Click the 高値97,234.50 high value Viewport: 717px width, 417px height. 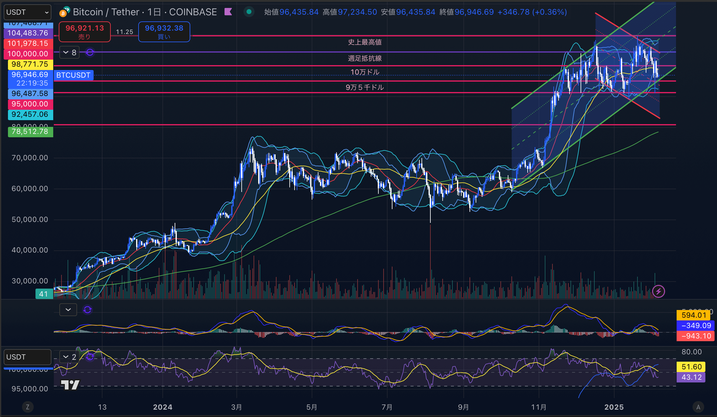350,12
